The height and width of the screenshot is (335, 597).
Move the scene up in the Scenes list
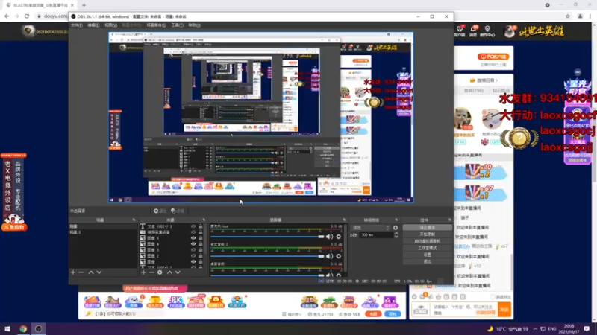tap(91, 272)
